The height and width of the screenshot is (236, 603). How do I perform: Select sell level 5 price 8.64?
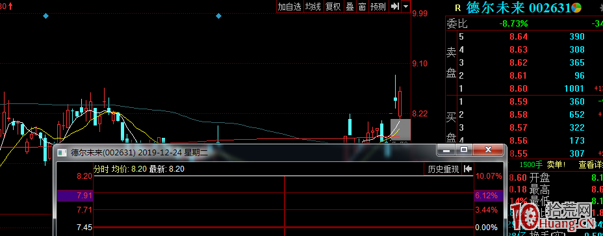[x=519, y=36]
